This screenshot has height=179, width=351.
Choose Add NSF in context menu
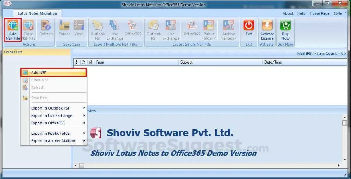tap(54, 73)
